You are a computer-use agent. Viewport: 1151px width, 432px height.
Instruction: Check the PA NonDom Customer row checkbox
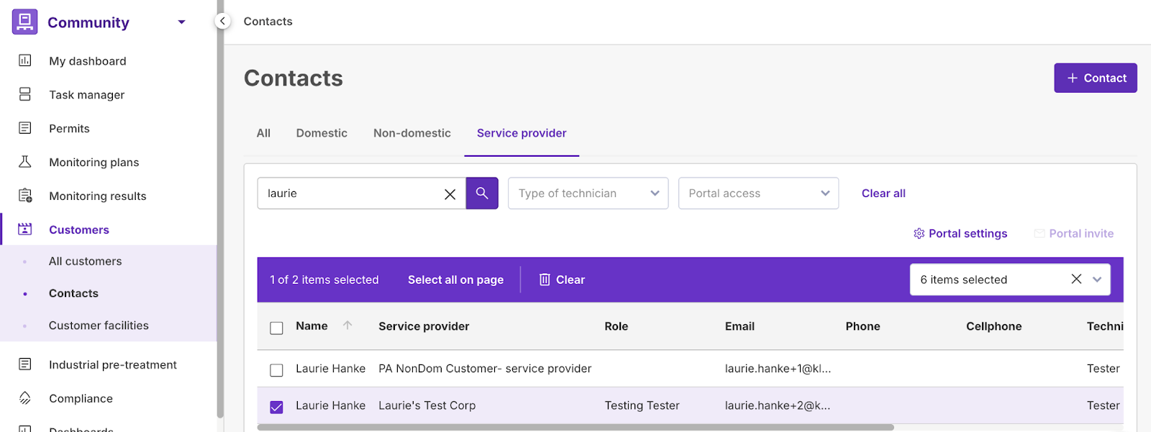(x=276, y=370)
